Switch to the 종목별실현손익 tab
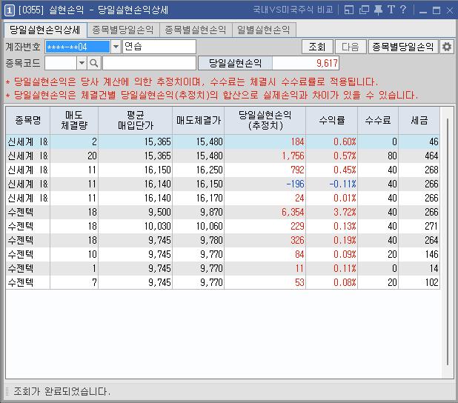Screen dimensions: 458x403 (196, 30)
